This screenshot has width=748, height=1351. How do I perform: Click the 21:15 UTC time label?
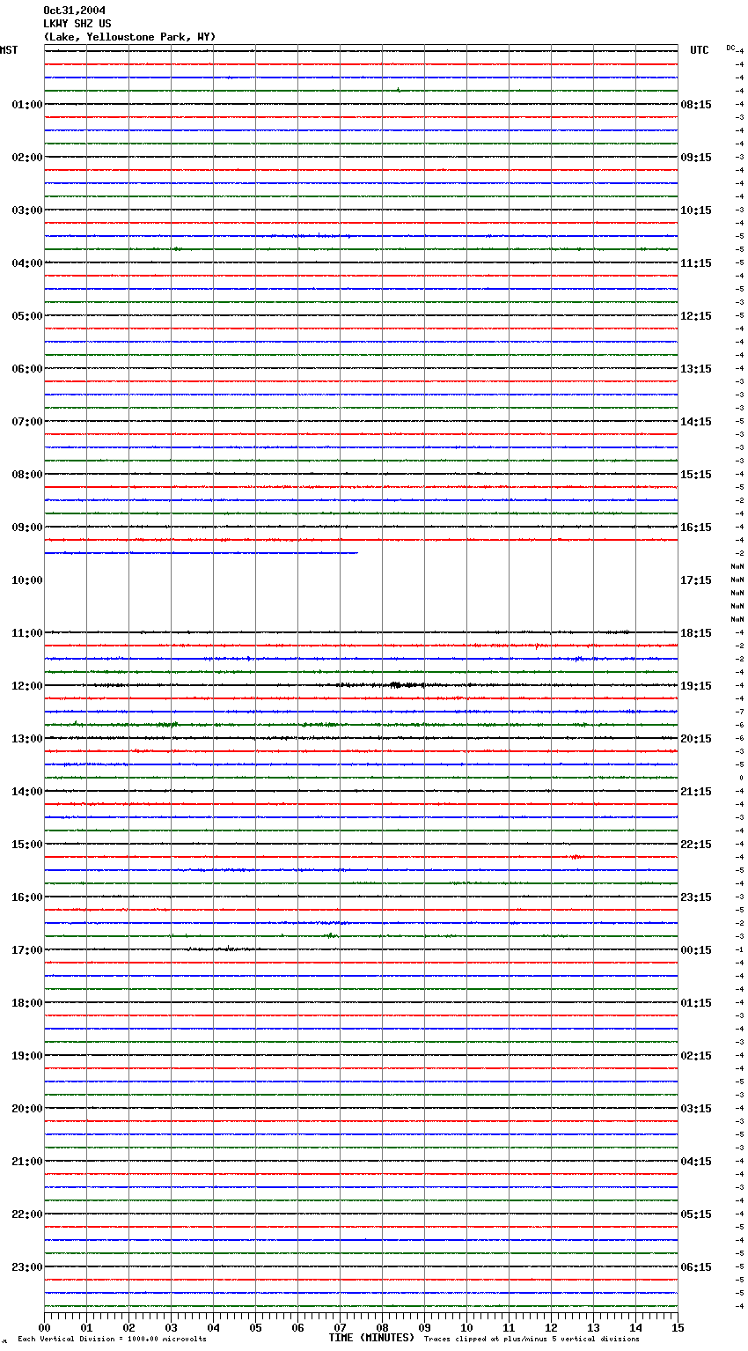(x=696, y=792)
